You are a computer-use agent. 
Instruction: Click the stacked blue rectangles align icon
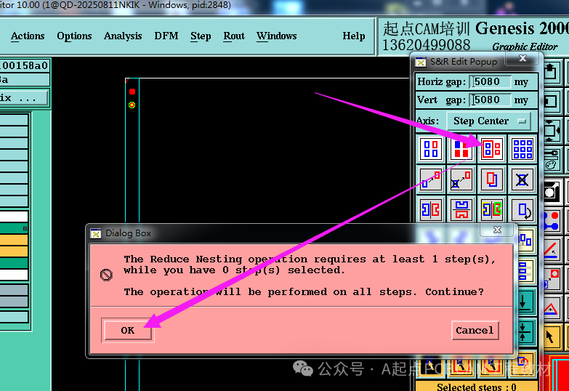tap(525, 271)
